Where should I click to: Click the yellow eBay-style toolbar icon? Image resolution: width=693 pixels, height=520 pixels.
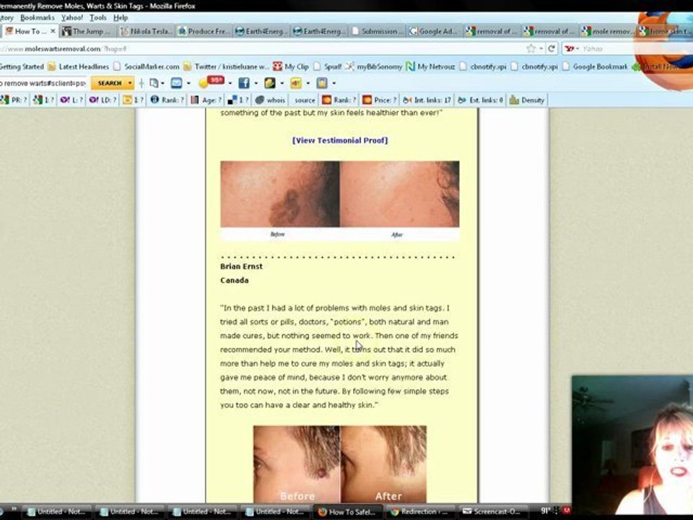point(296,83)
